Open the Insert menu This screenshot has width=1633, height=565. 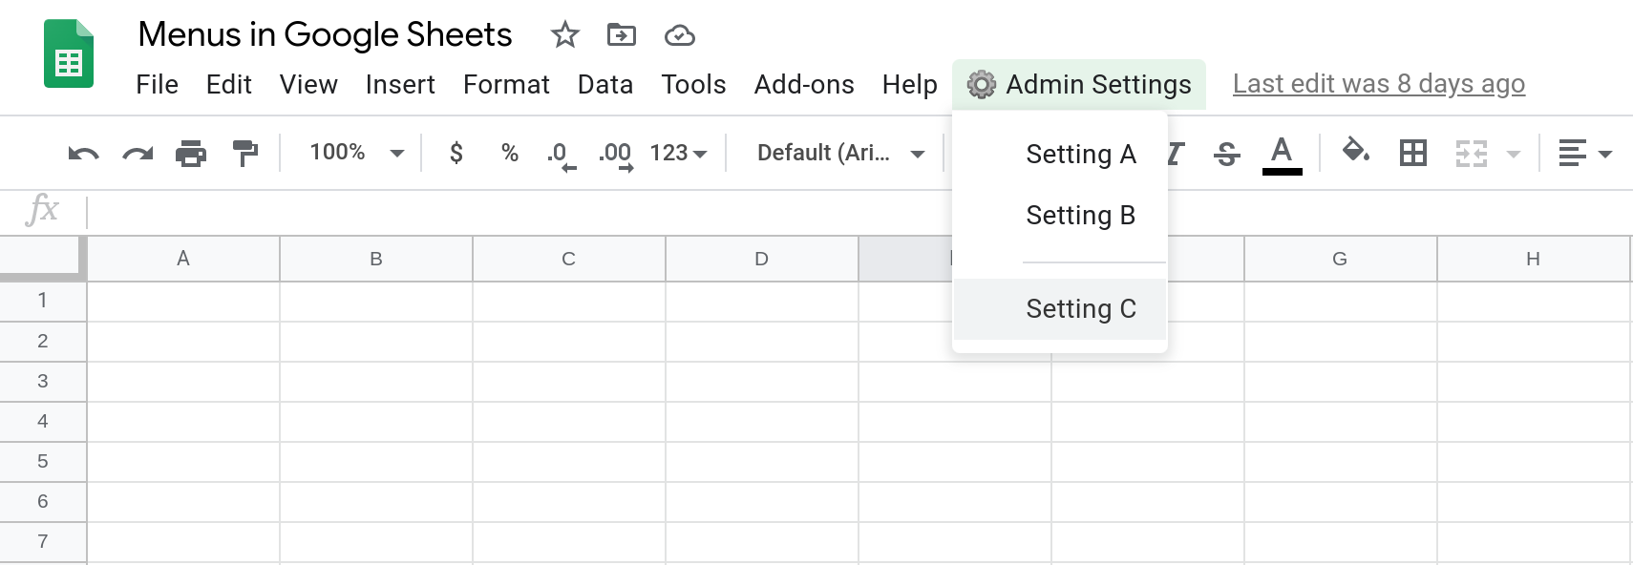click(400, 85)
